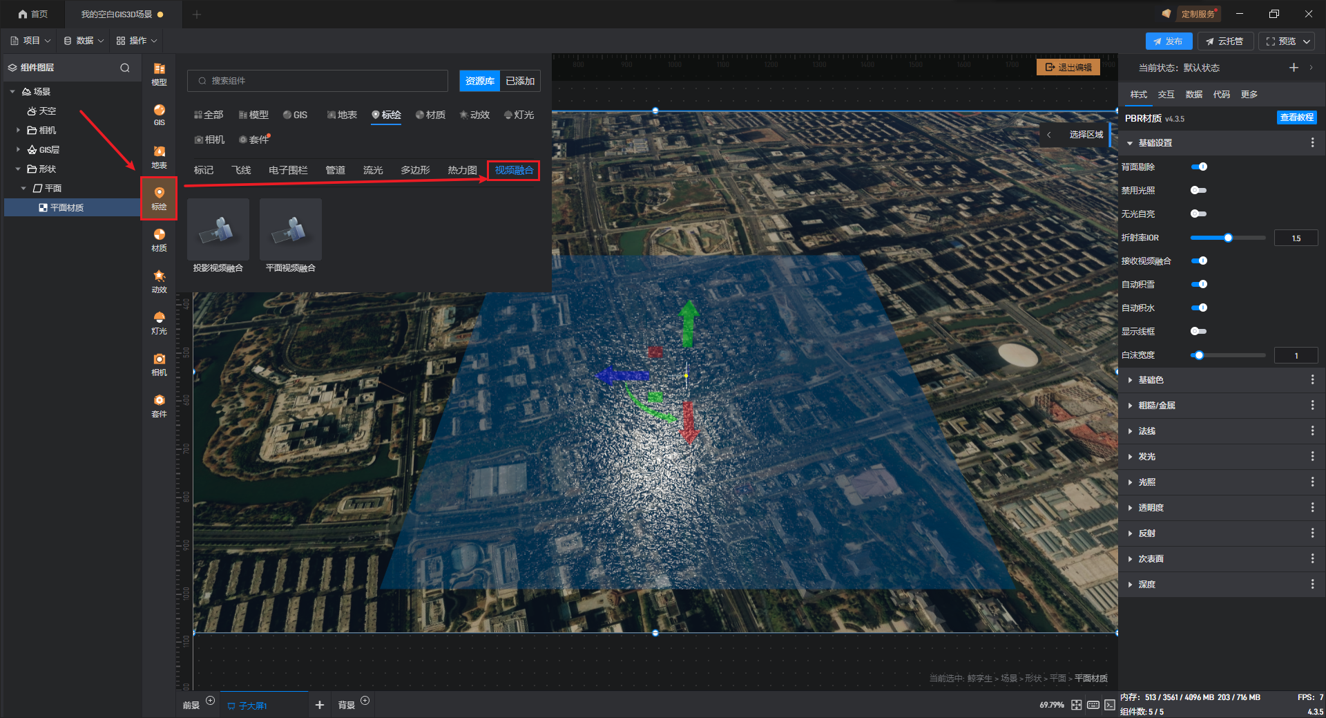Toggle the 背面剔除 switch off
Screen dimensions: 1326x718
[x=1199, y=167]
